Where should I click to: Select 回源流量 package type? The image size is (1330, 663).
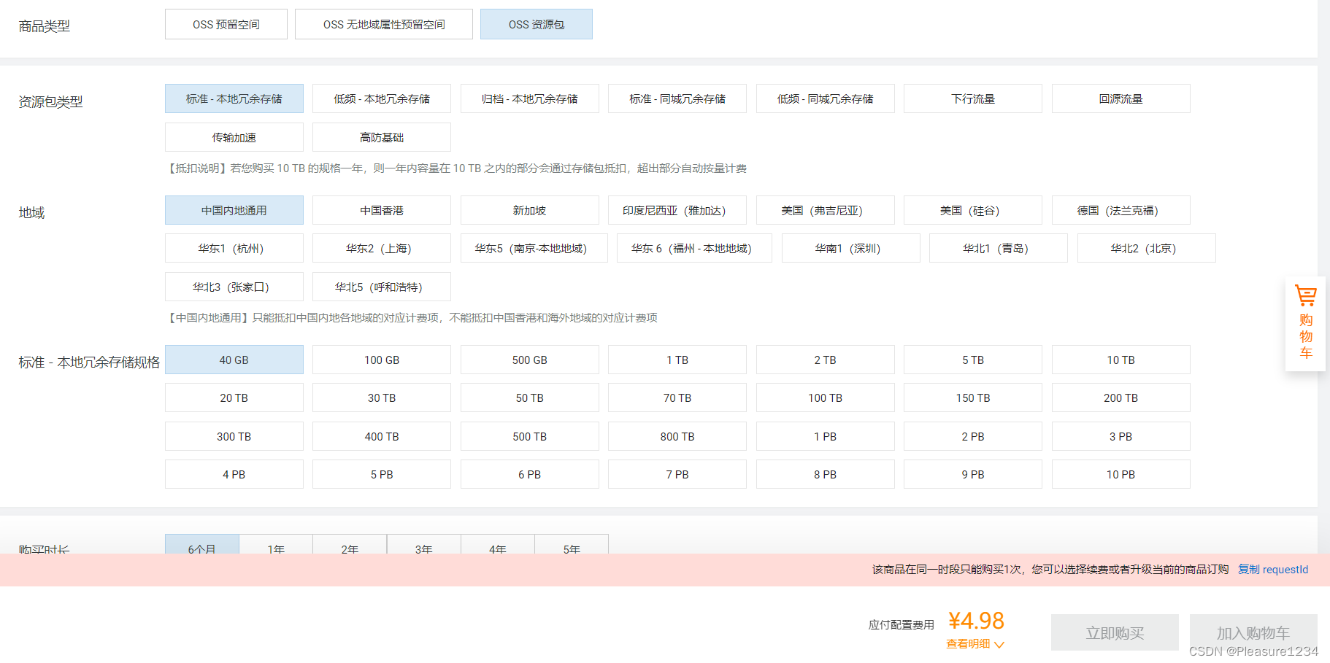pyautogui.click(x=1121, y=98)
